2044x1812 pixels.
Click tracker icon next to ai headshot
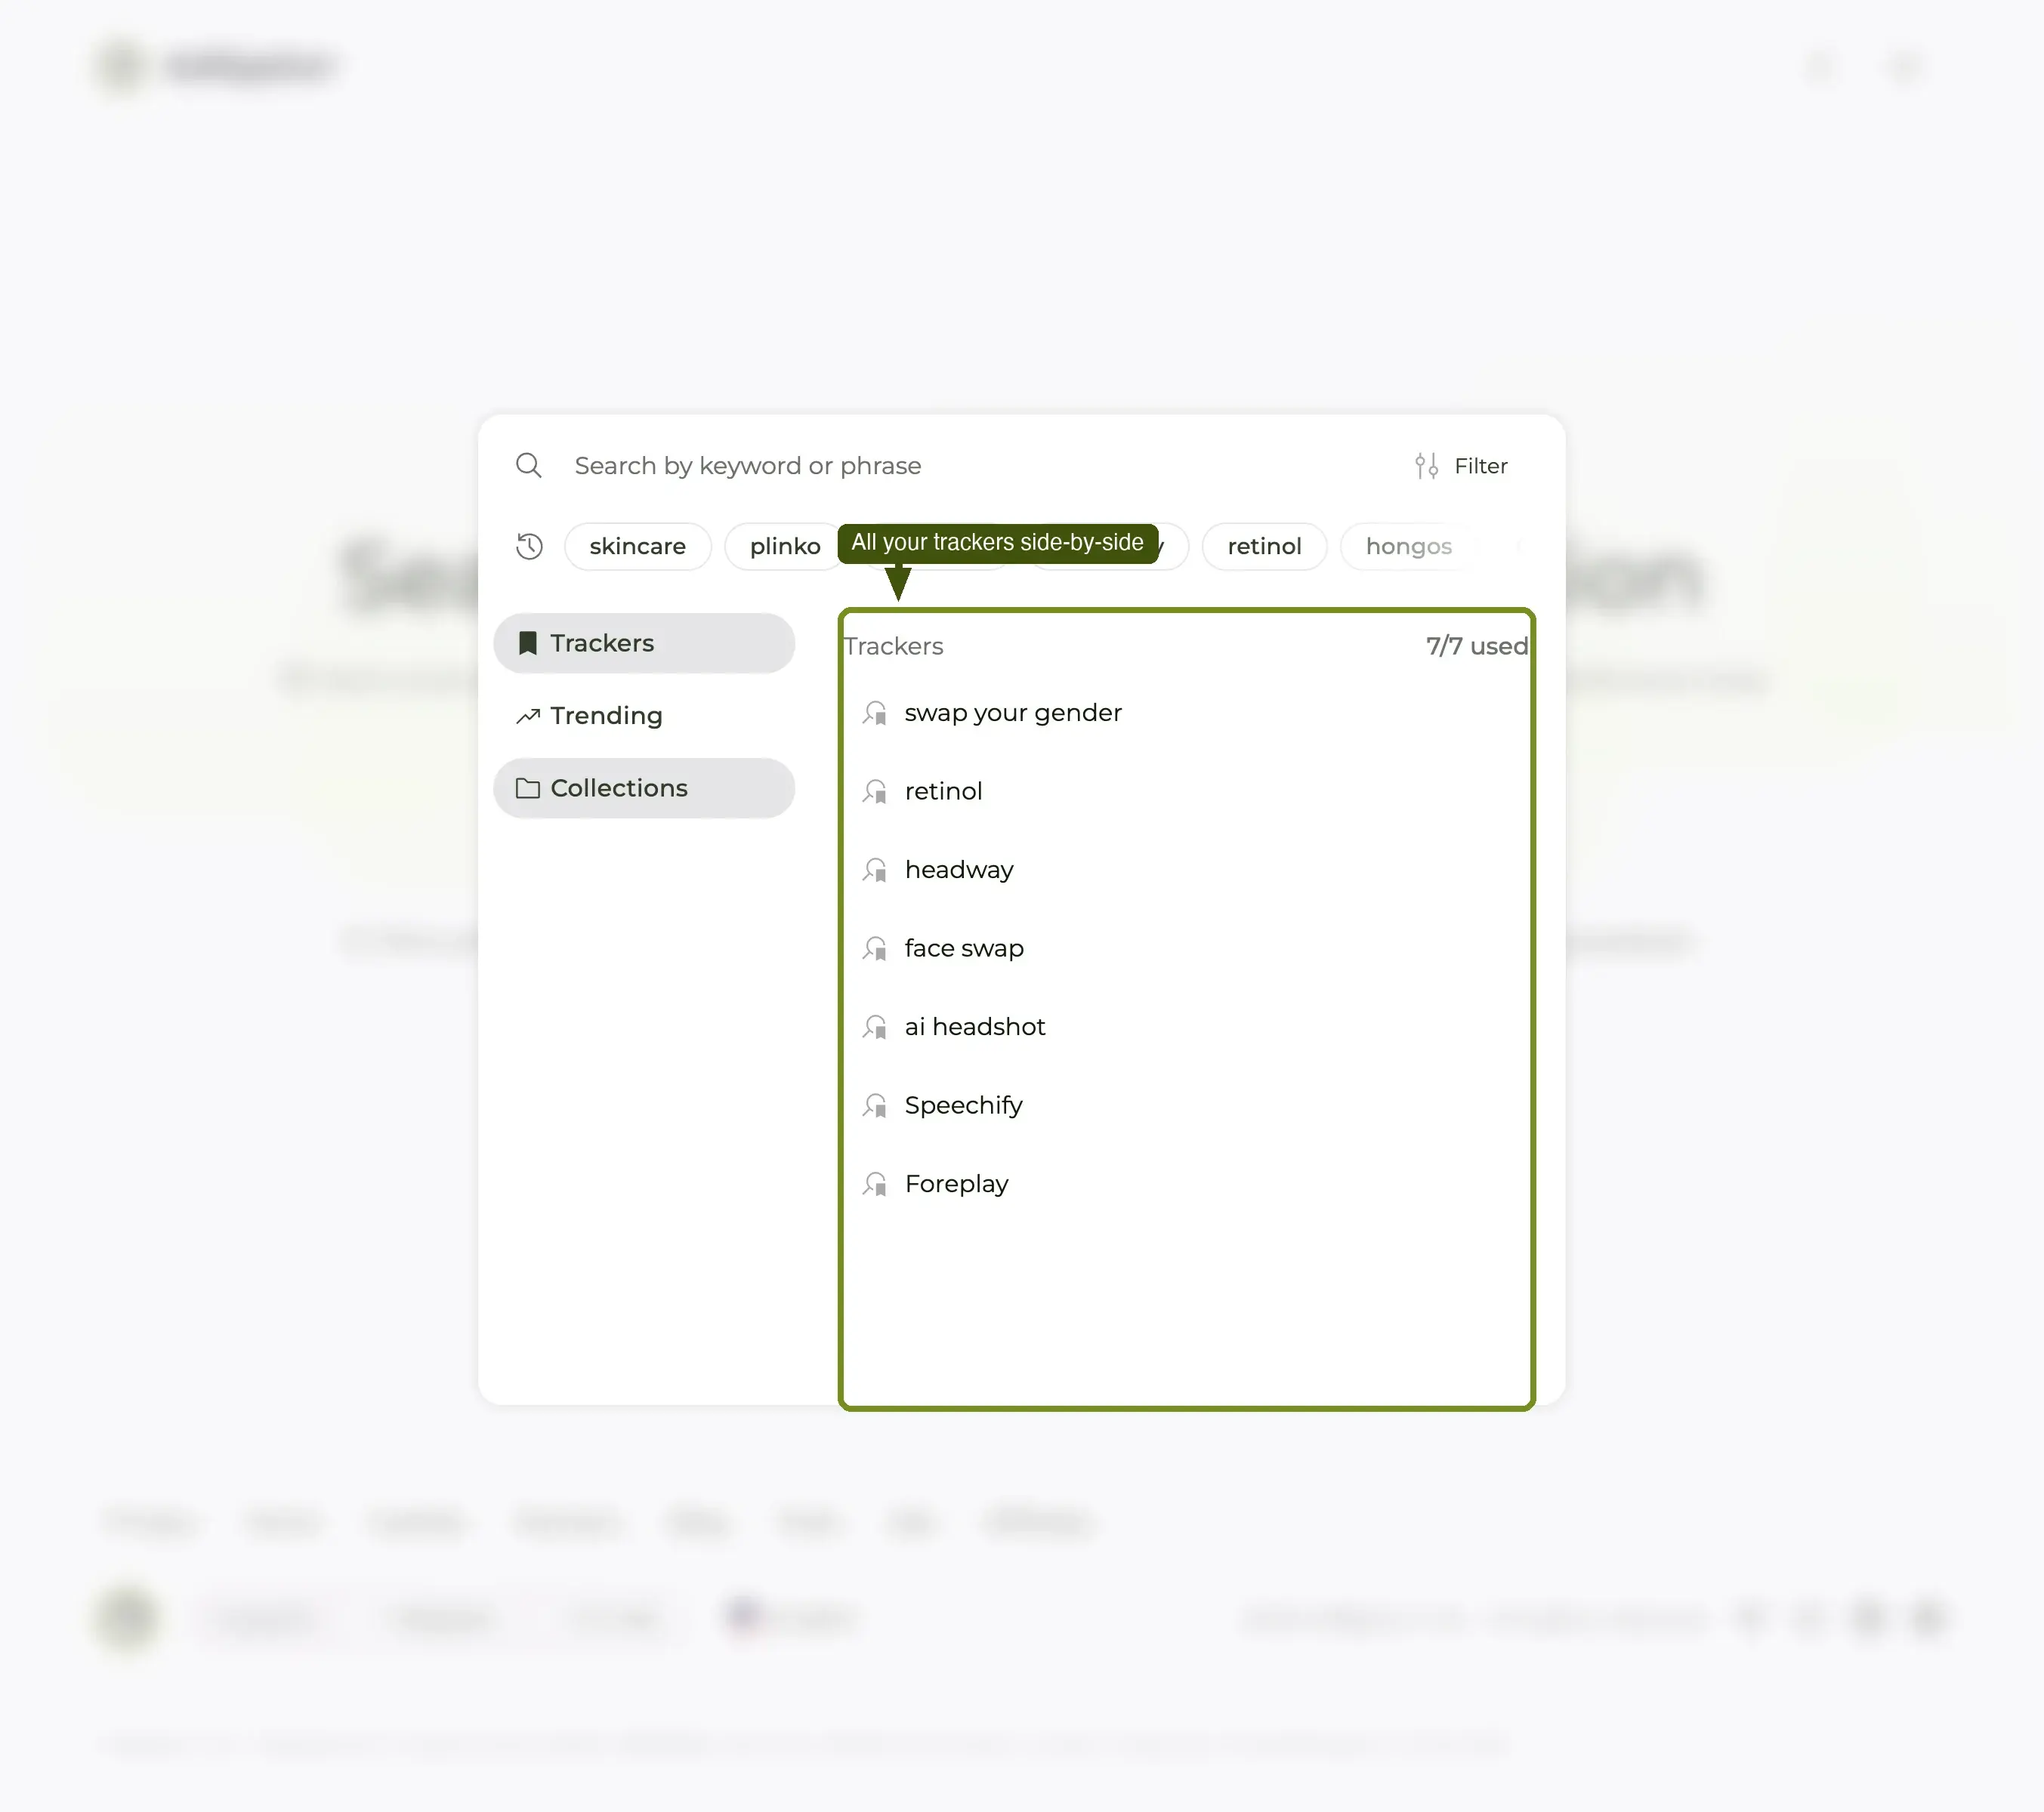pyautogui.click(x=875, y=1027)
